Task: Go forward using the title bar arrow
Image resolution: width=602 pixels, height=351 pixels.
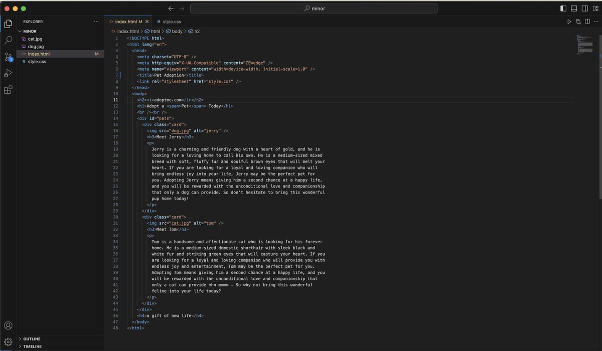Action: click(x=182, y=9)
